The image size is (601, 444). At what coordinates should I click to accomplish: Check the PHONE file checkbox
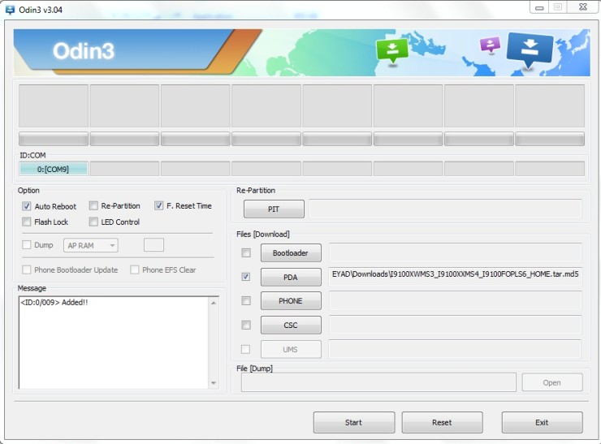[x=246, y=300]
